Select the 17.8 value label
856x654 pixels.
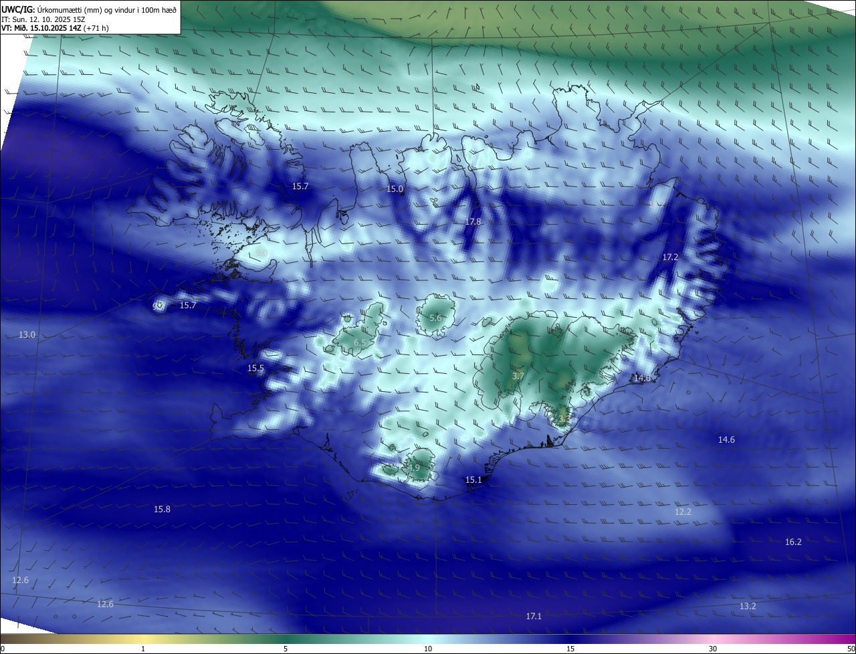(x=473, y=221)
